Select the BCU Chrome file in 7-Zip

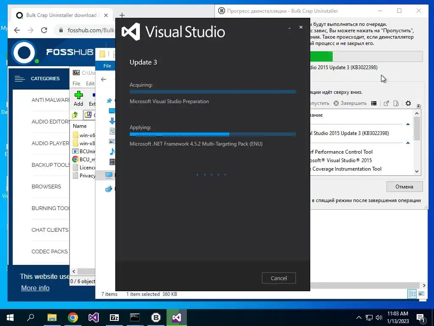[x=83, y=160]
